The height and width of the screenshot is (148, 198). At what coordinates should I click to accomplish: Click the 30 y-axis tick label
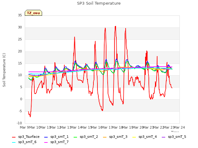pos(20,27)
